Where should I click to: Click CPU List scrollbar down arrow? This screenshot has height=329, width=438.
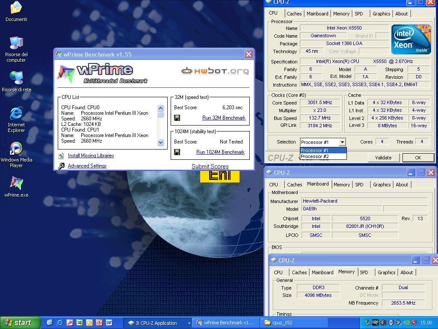pyautogui.click(x=161, y=142)
